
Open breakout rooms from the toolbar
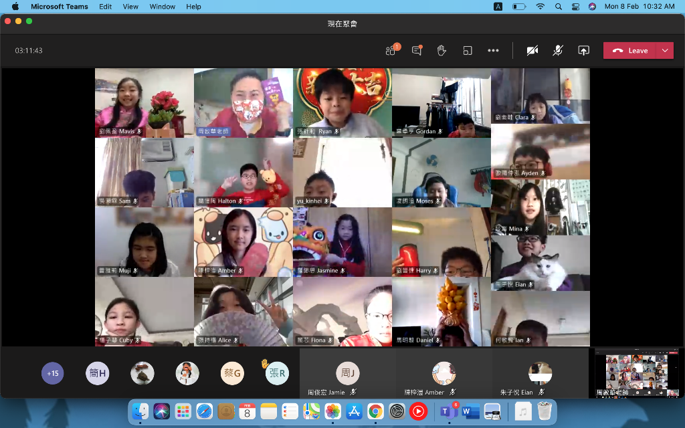tap(468, 51)
